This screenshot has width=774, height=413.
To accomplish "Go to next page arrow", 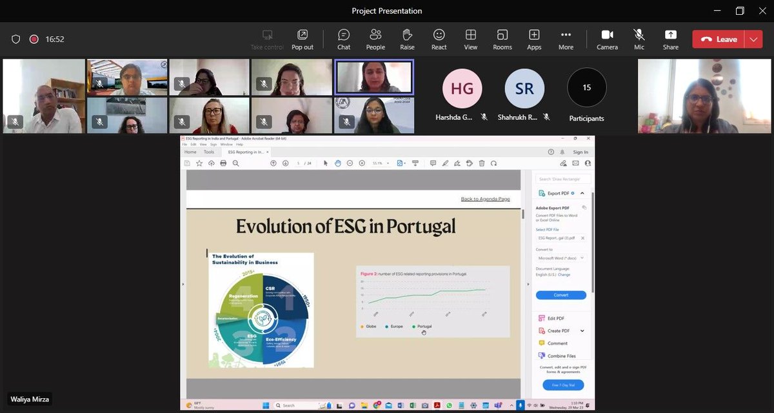I will (285, 163).
